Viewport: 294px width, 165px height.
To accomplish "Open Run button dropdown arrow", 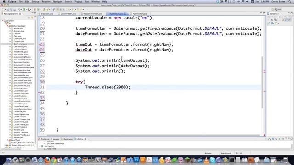I will coord(26,9).
